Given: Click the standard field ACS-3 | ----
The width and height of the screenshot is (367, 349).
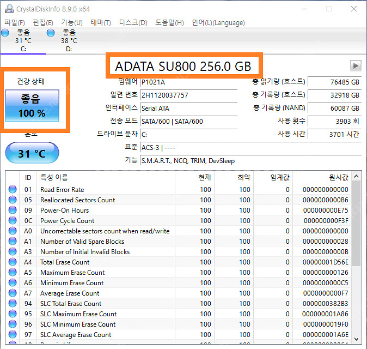Looking at the screenshot, I should point(250,148).
